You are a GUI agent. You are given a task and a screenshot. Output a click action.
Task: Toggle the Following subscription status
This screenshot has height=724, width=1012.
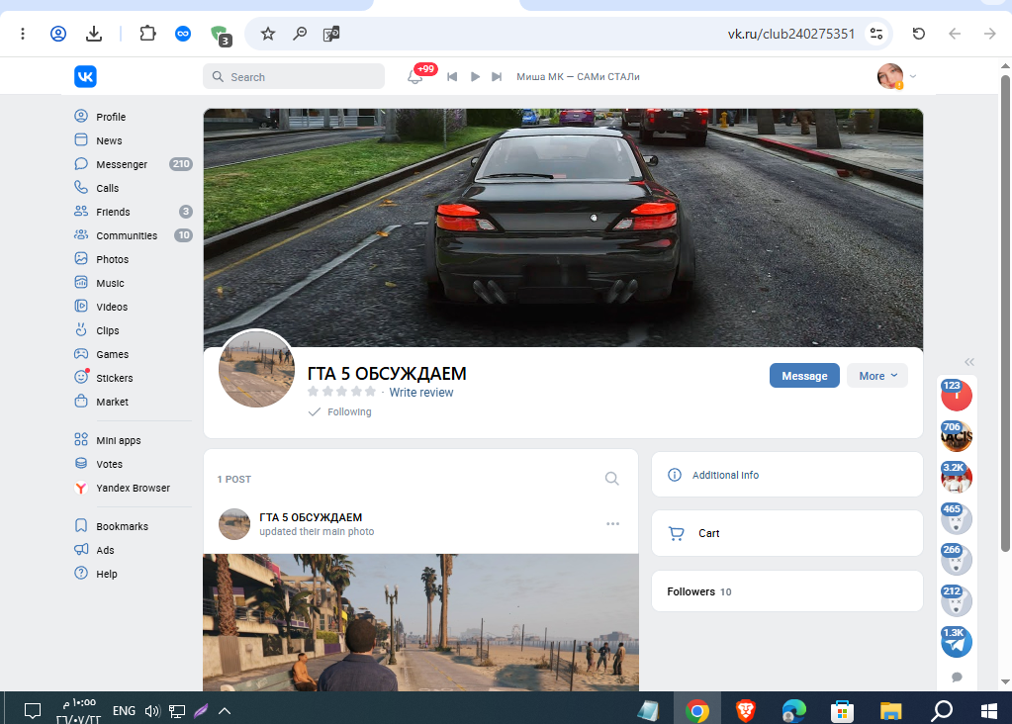tap(340, 411)
